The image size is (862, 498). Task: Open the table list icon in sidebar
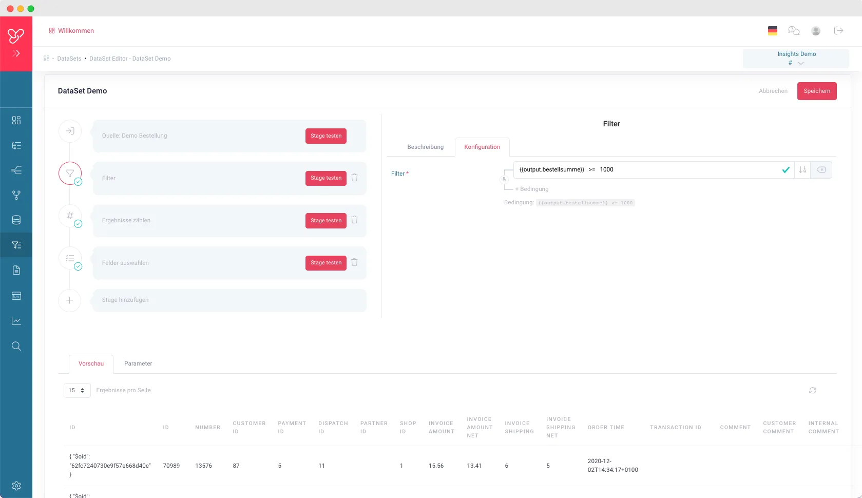pos(16,296)
